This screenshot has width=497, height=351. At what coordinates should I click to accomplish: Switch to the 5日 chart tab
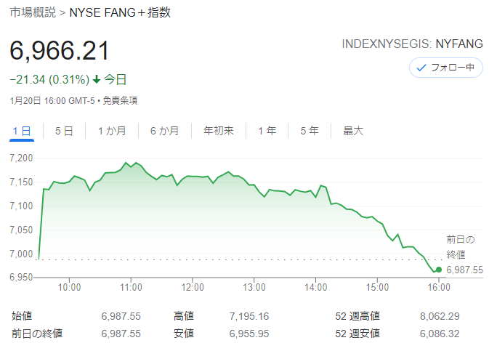64,131
